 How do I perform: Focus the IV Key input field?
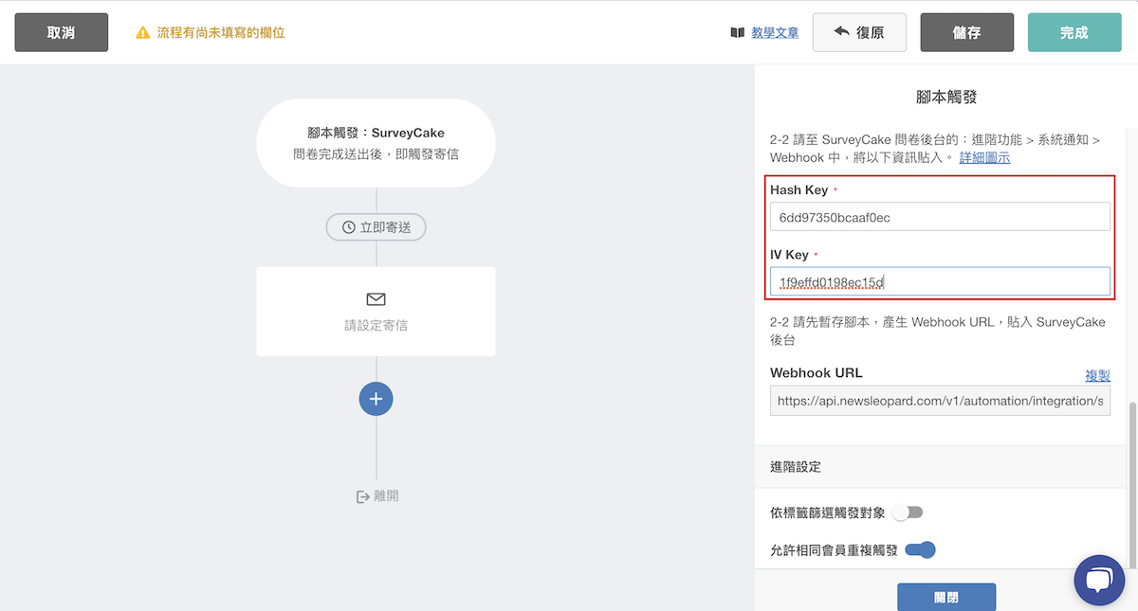point(940,281)
